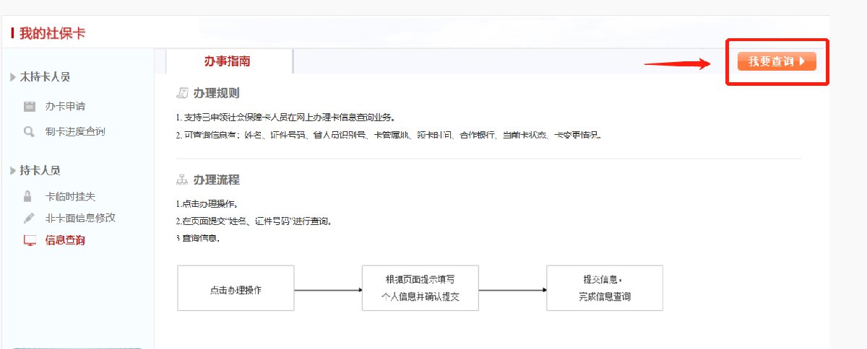Viewport: 867px width, 349px height.
Task: Click the 点击办理操作 flowchart box
Action: (236, 288)
